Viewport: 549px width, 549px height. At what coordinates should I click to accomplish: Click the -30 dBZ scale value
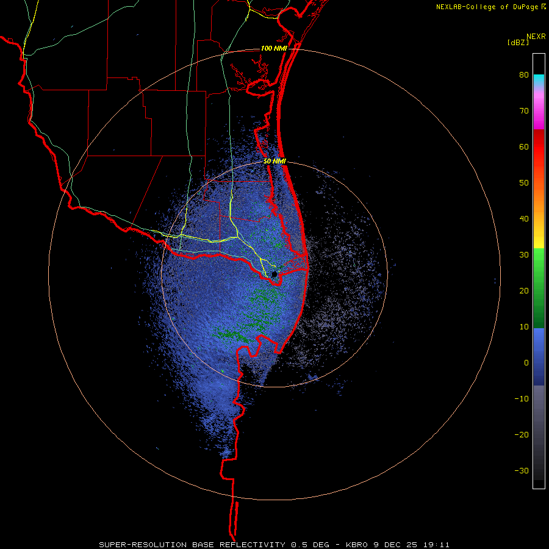[522, 470]
